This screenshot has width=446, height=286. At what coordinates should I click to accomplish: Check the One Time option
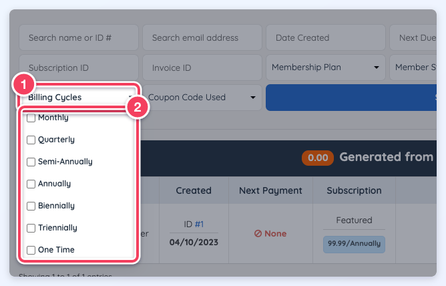coord(31,250)
